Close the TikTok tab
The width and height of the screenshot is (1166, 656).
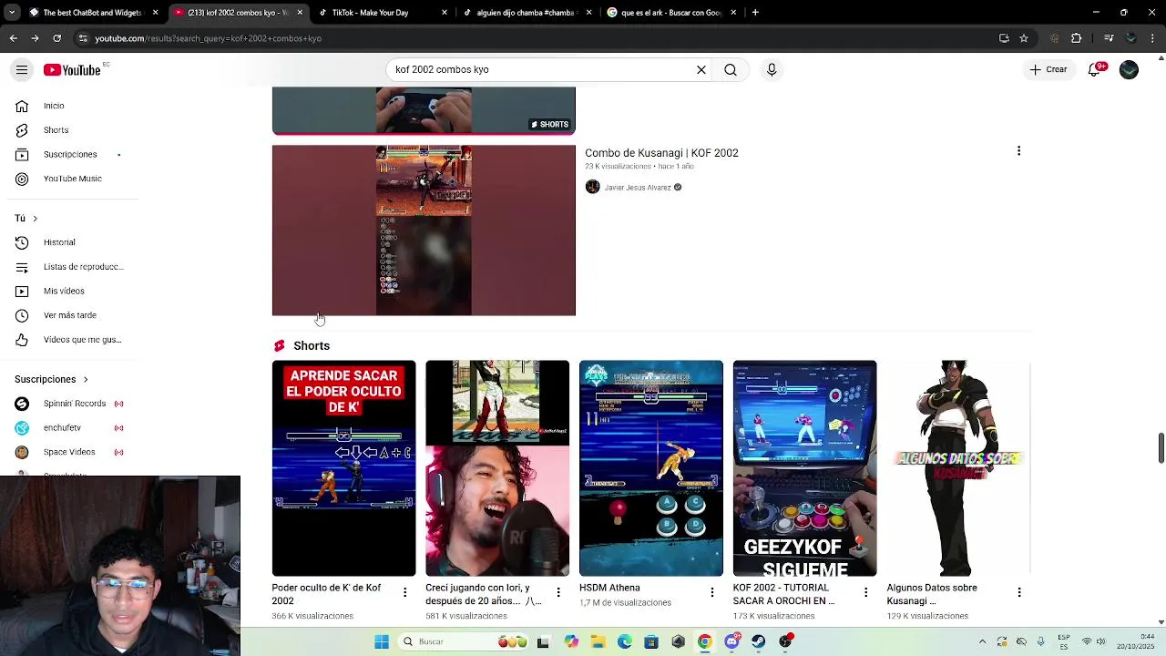coord(445,13)
